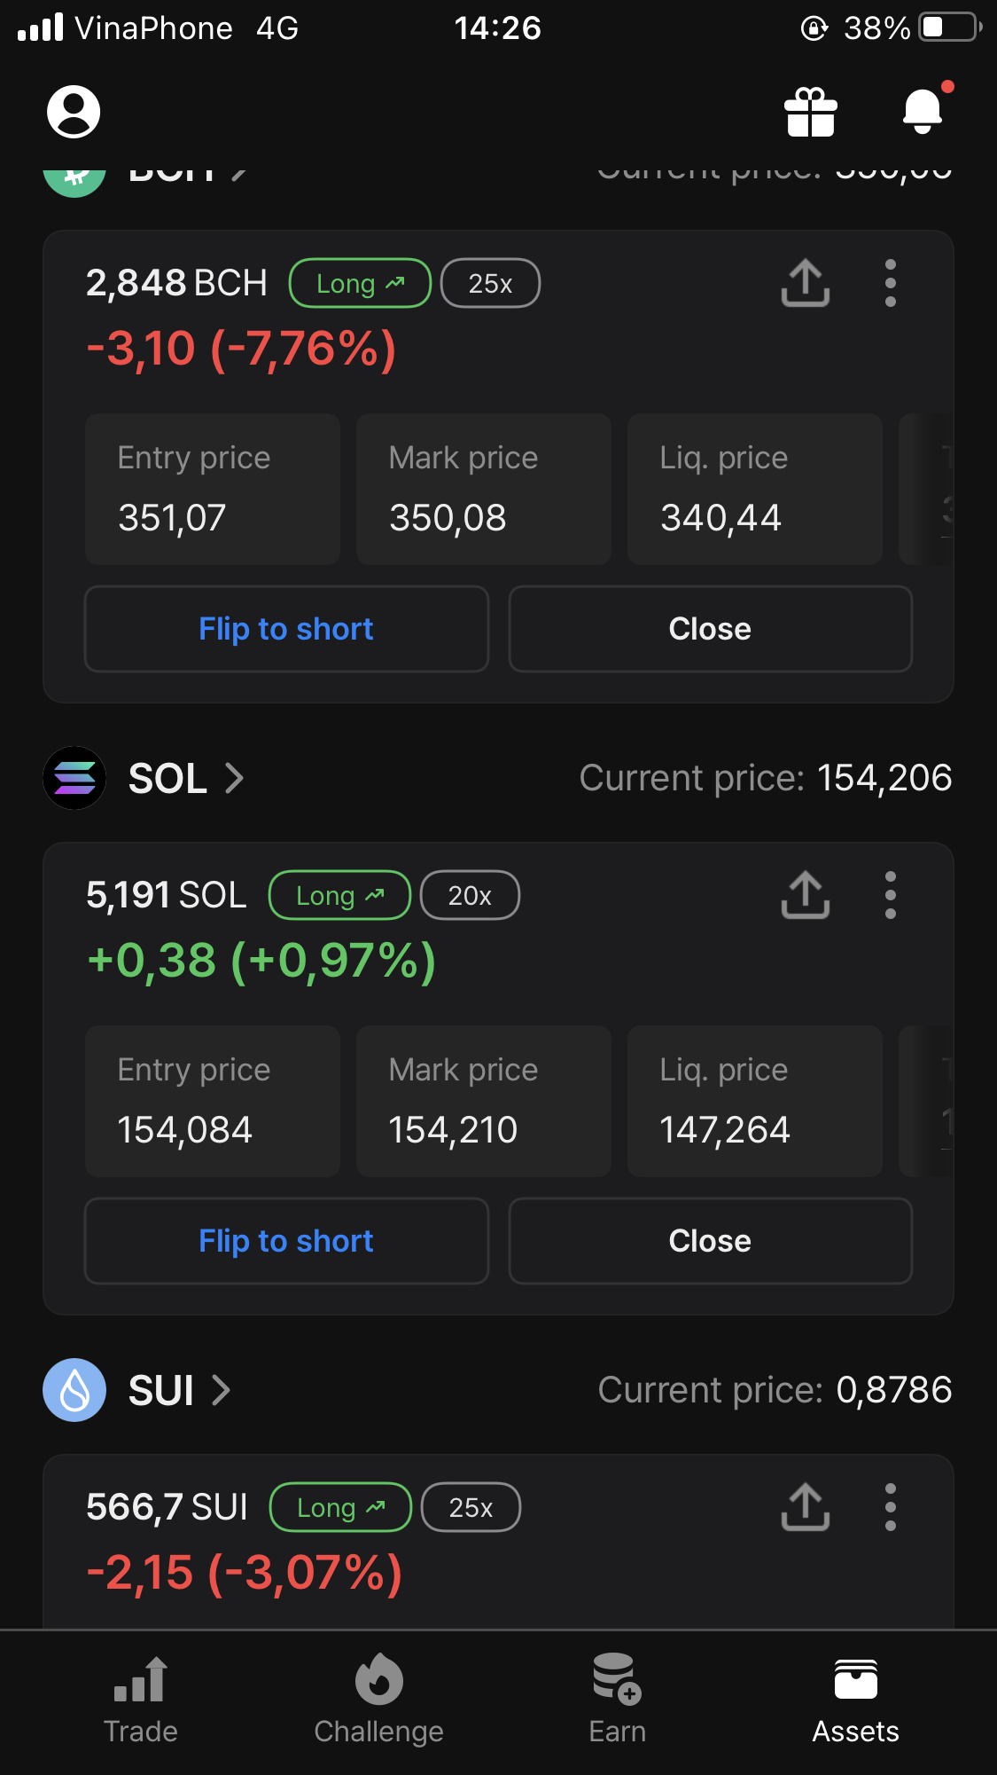Share the BCH position
The height and width of the screenshot is (1775, 997).
[805, 283]
